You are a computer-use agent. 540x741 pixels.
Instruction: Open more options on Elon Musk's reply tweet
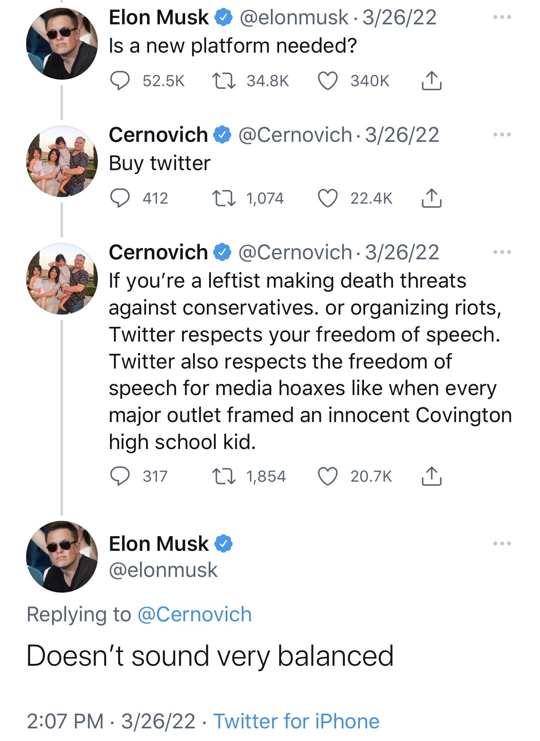click(x=502, y=543)
